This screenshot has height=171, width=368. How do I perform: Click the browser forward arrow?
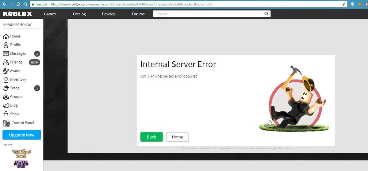(x=11, y=4)
